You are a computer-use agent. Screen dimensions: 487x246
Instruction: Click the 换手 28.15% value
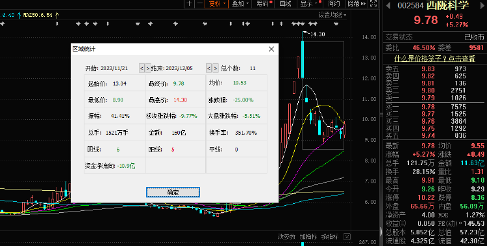pyautogui.click(x=423, y=172)
